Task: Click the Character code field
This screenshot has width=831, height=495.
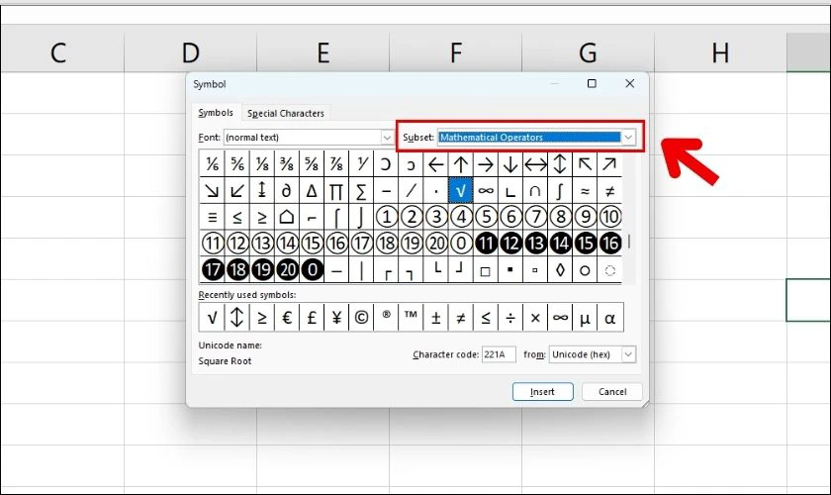Action: [x=499, y=353]
